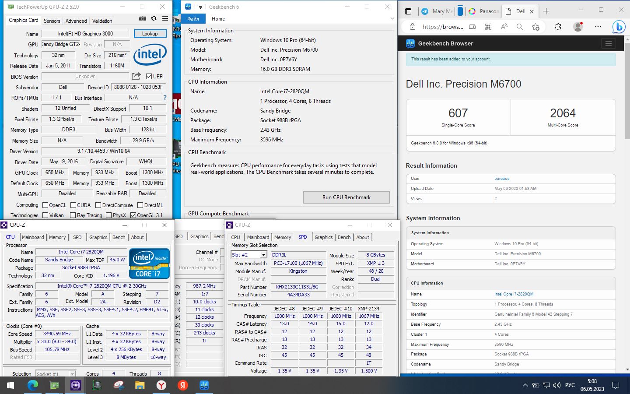The width and height of the screenshot is (630, 394).
Task: Click GPU-Z BIOS share/export icon
Action: point(136,76)
